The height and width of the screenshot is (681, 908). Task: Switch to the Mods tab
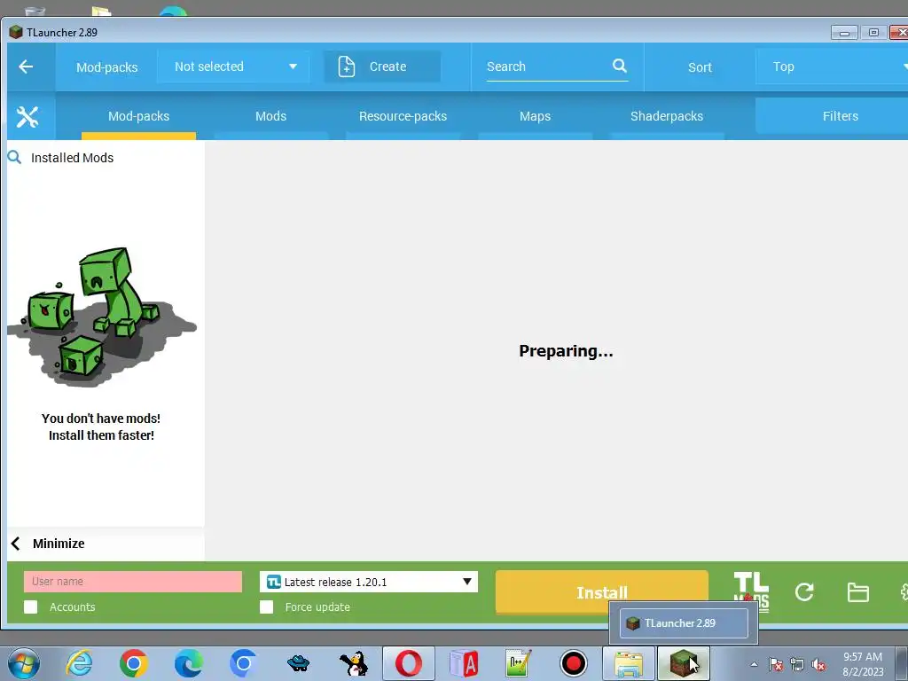(271, 116)
